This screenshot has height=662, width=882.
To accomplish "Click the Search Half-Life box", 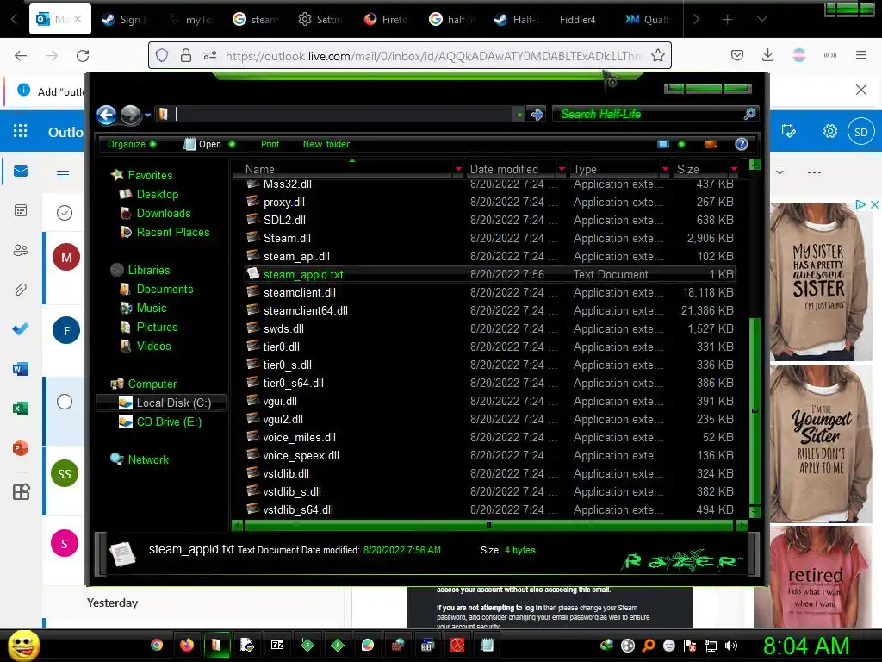I will (x=647, y=115).
